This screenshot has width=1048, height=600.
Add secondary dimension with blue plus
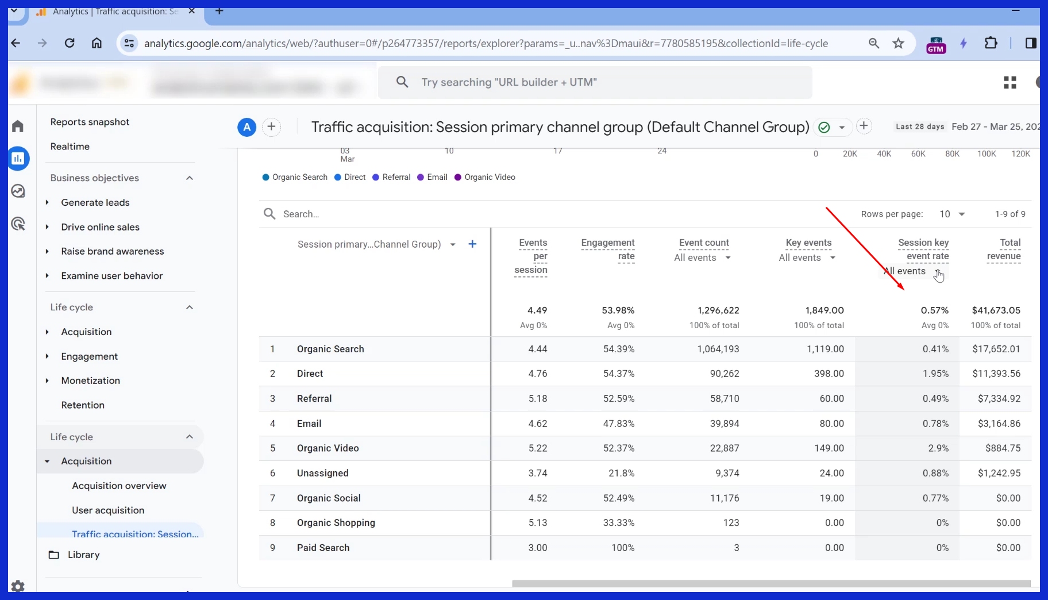coord(472,244)
